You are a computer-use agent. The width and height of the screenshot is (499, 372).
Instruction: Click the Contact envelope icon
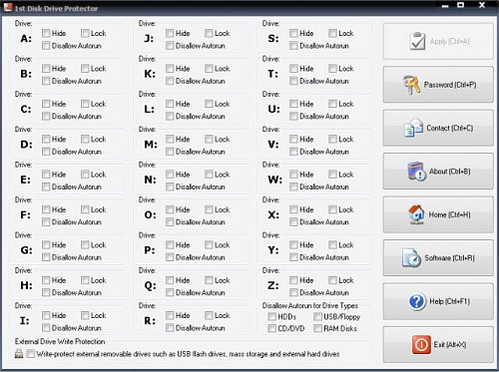(x=413, y=128)
